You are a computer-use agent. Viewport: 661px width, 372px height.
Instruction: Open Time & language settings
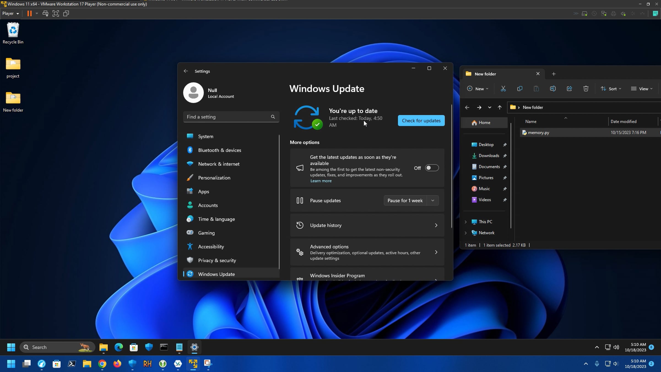pyautogui.click(x=231, y=219)
